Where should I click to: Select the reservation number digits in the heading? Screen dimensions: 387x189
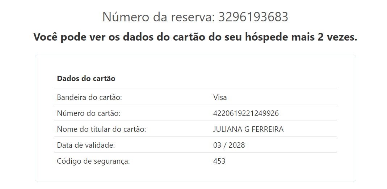click(x=253, y=17)
